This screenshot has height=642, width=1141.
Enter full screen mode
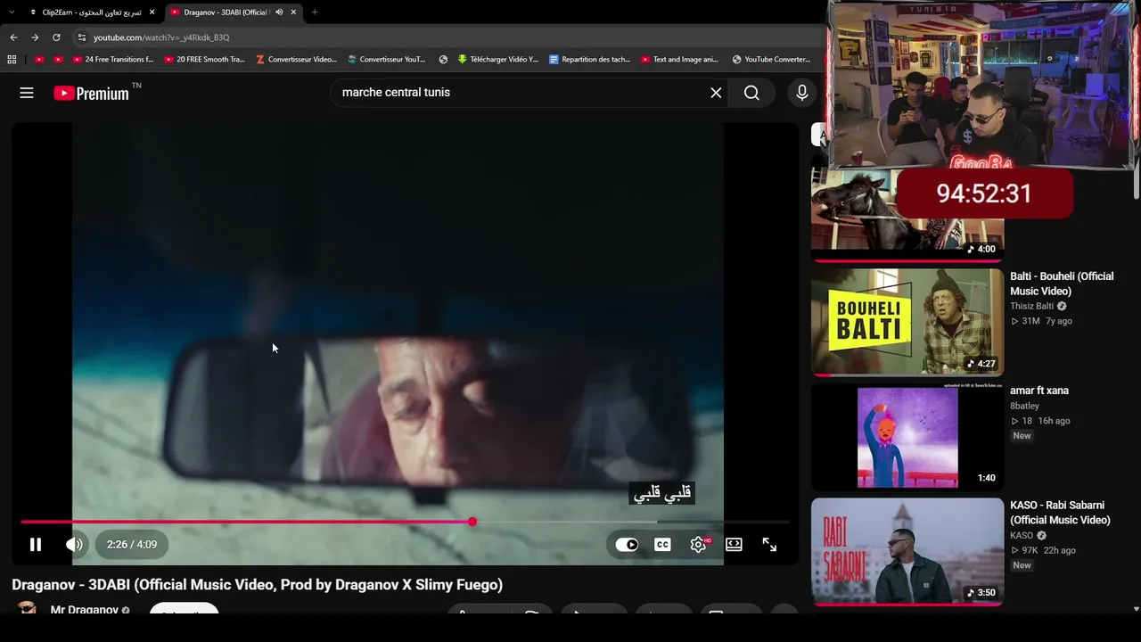(x=769, y=545)
